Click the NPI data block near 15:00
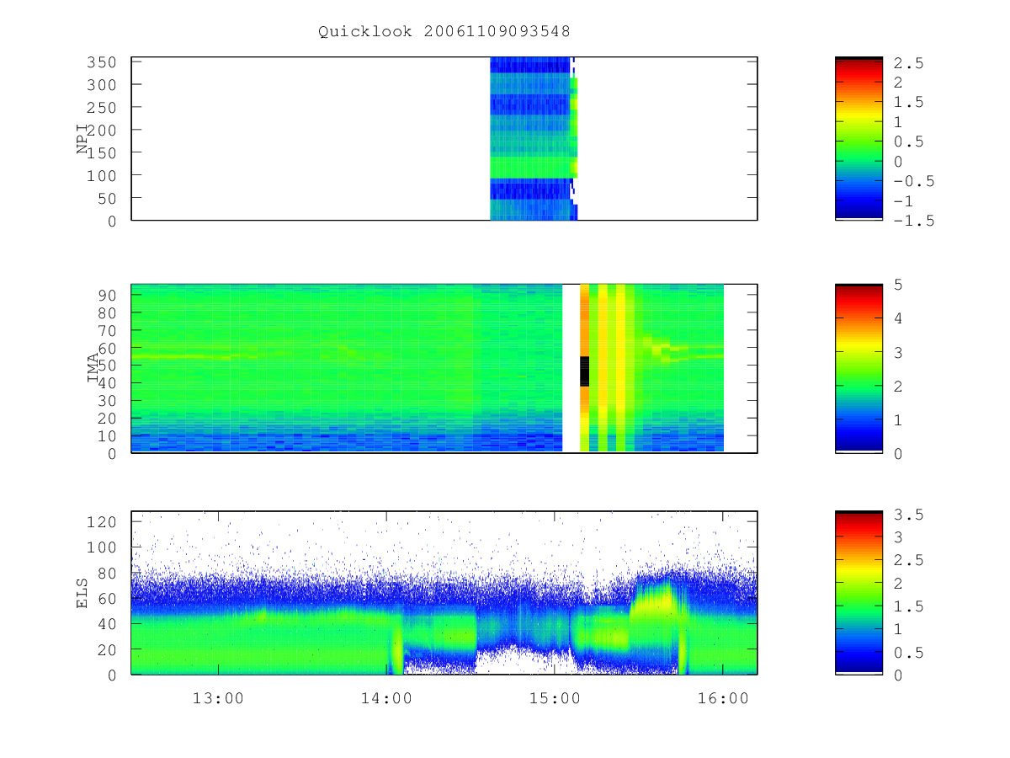 [533, 139]
